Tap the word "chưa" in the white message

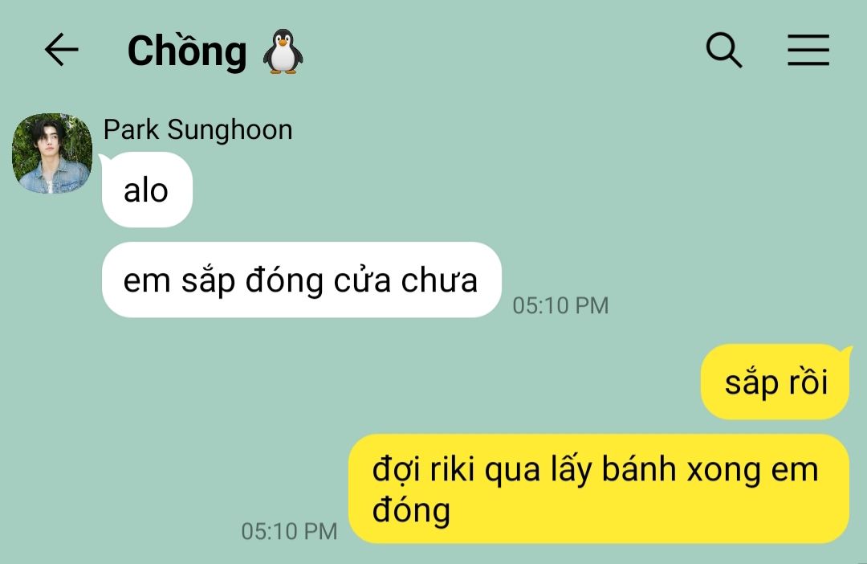coord(439,280)
